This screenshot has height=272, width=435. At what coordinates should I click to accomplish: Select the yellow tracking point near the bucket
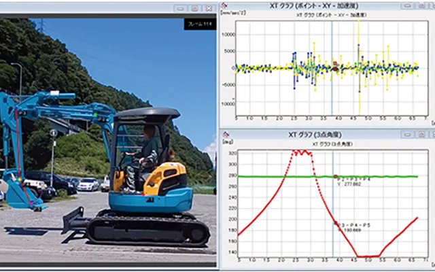pos(21,180)
